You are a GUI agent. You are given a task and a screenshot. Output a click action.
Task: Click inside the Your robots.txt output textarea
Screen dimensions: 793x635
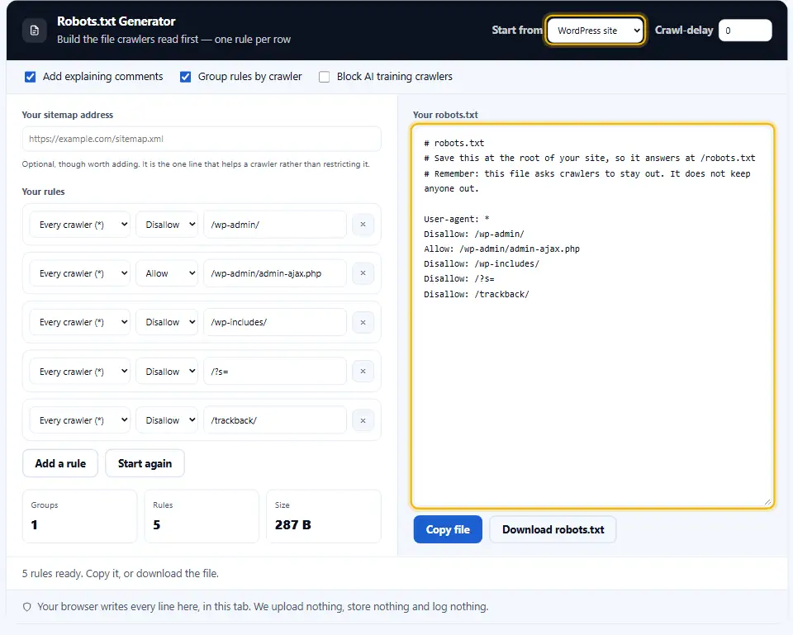pyautogui.click(x=592, y=316)
